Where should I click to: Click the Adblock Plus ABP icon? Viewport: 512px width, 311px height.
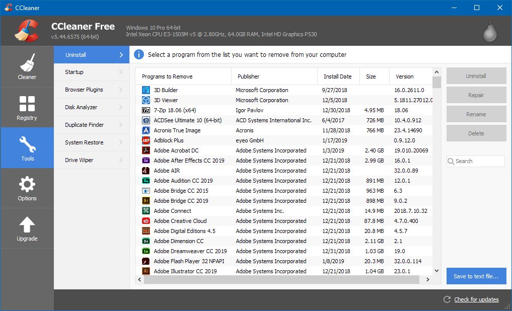146,140
